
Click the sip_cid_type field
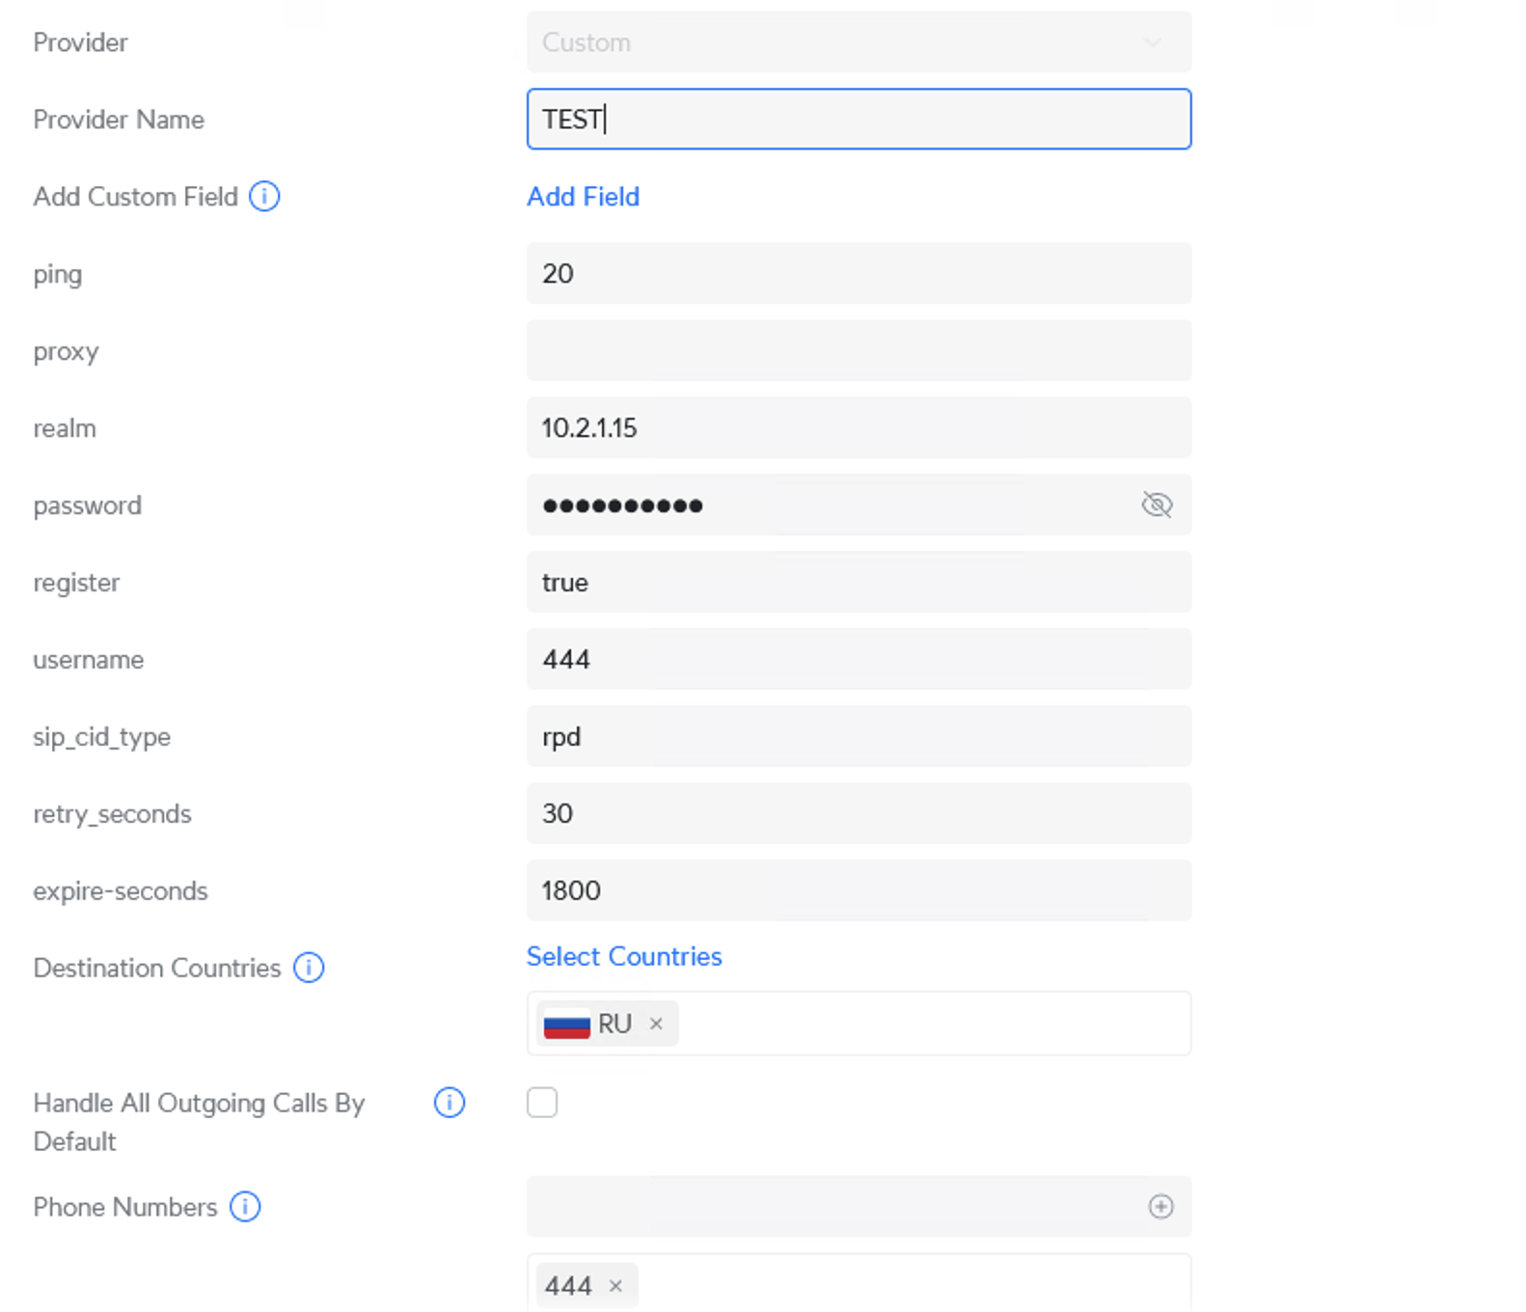pyautogui.click(x=858, y=737)
